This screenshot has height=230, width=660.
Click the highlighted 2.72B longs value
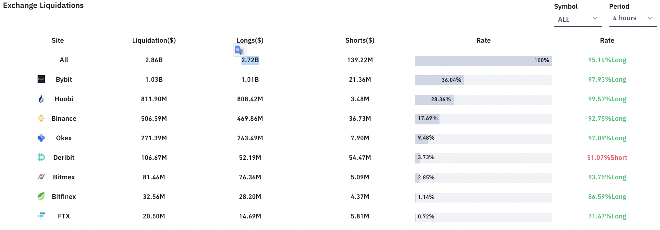(250, 60)
